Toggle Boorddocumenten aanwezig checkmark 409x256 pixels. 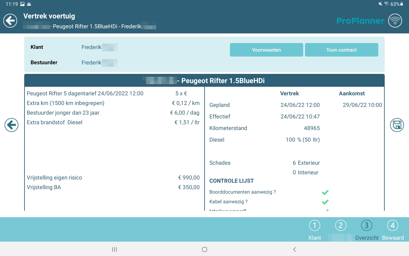click(x=325, y=192)
